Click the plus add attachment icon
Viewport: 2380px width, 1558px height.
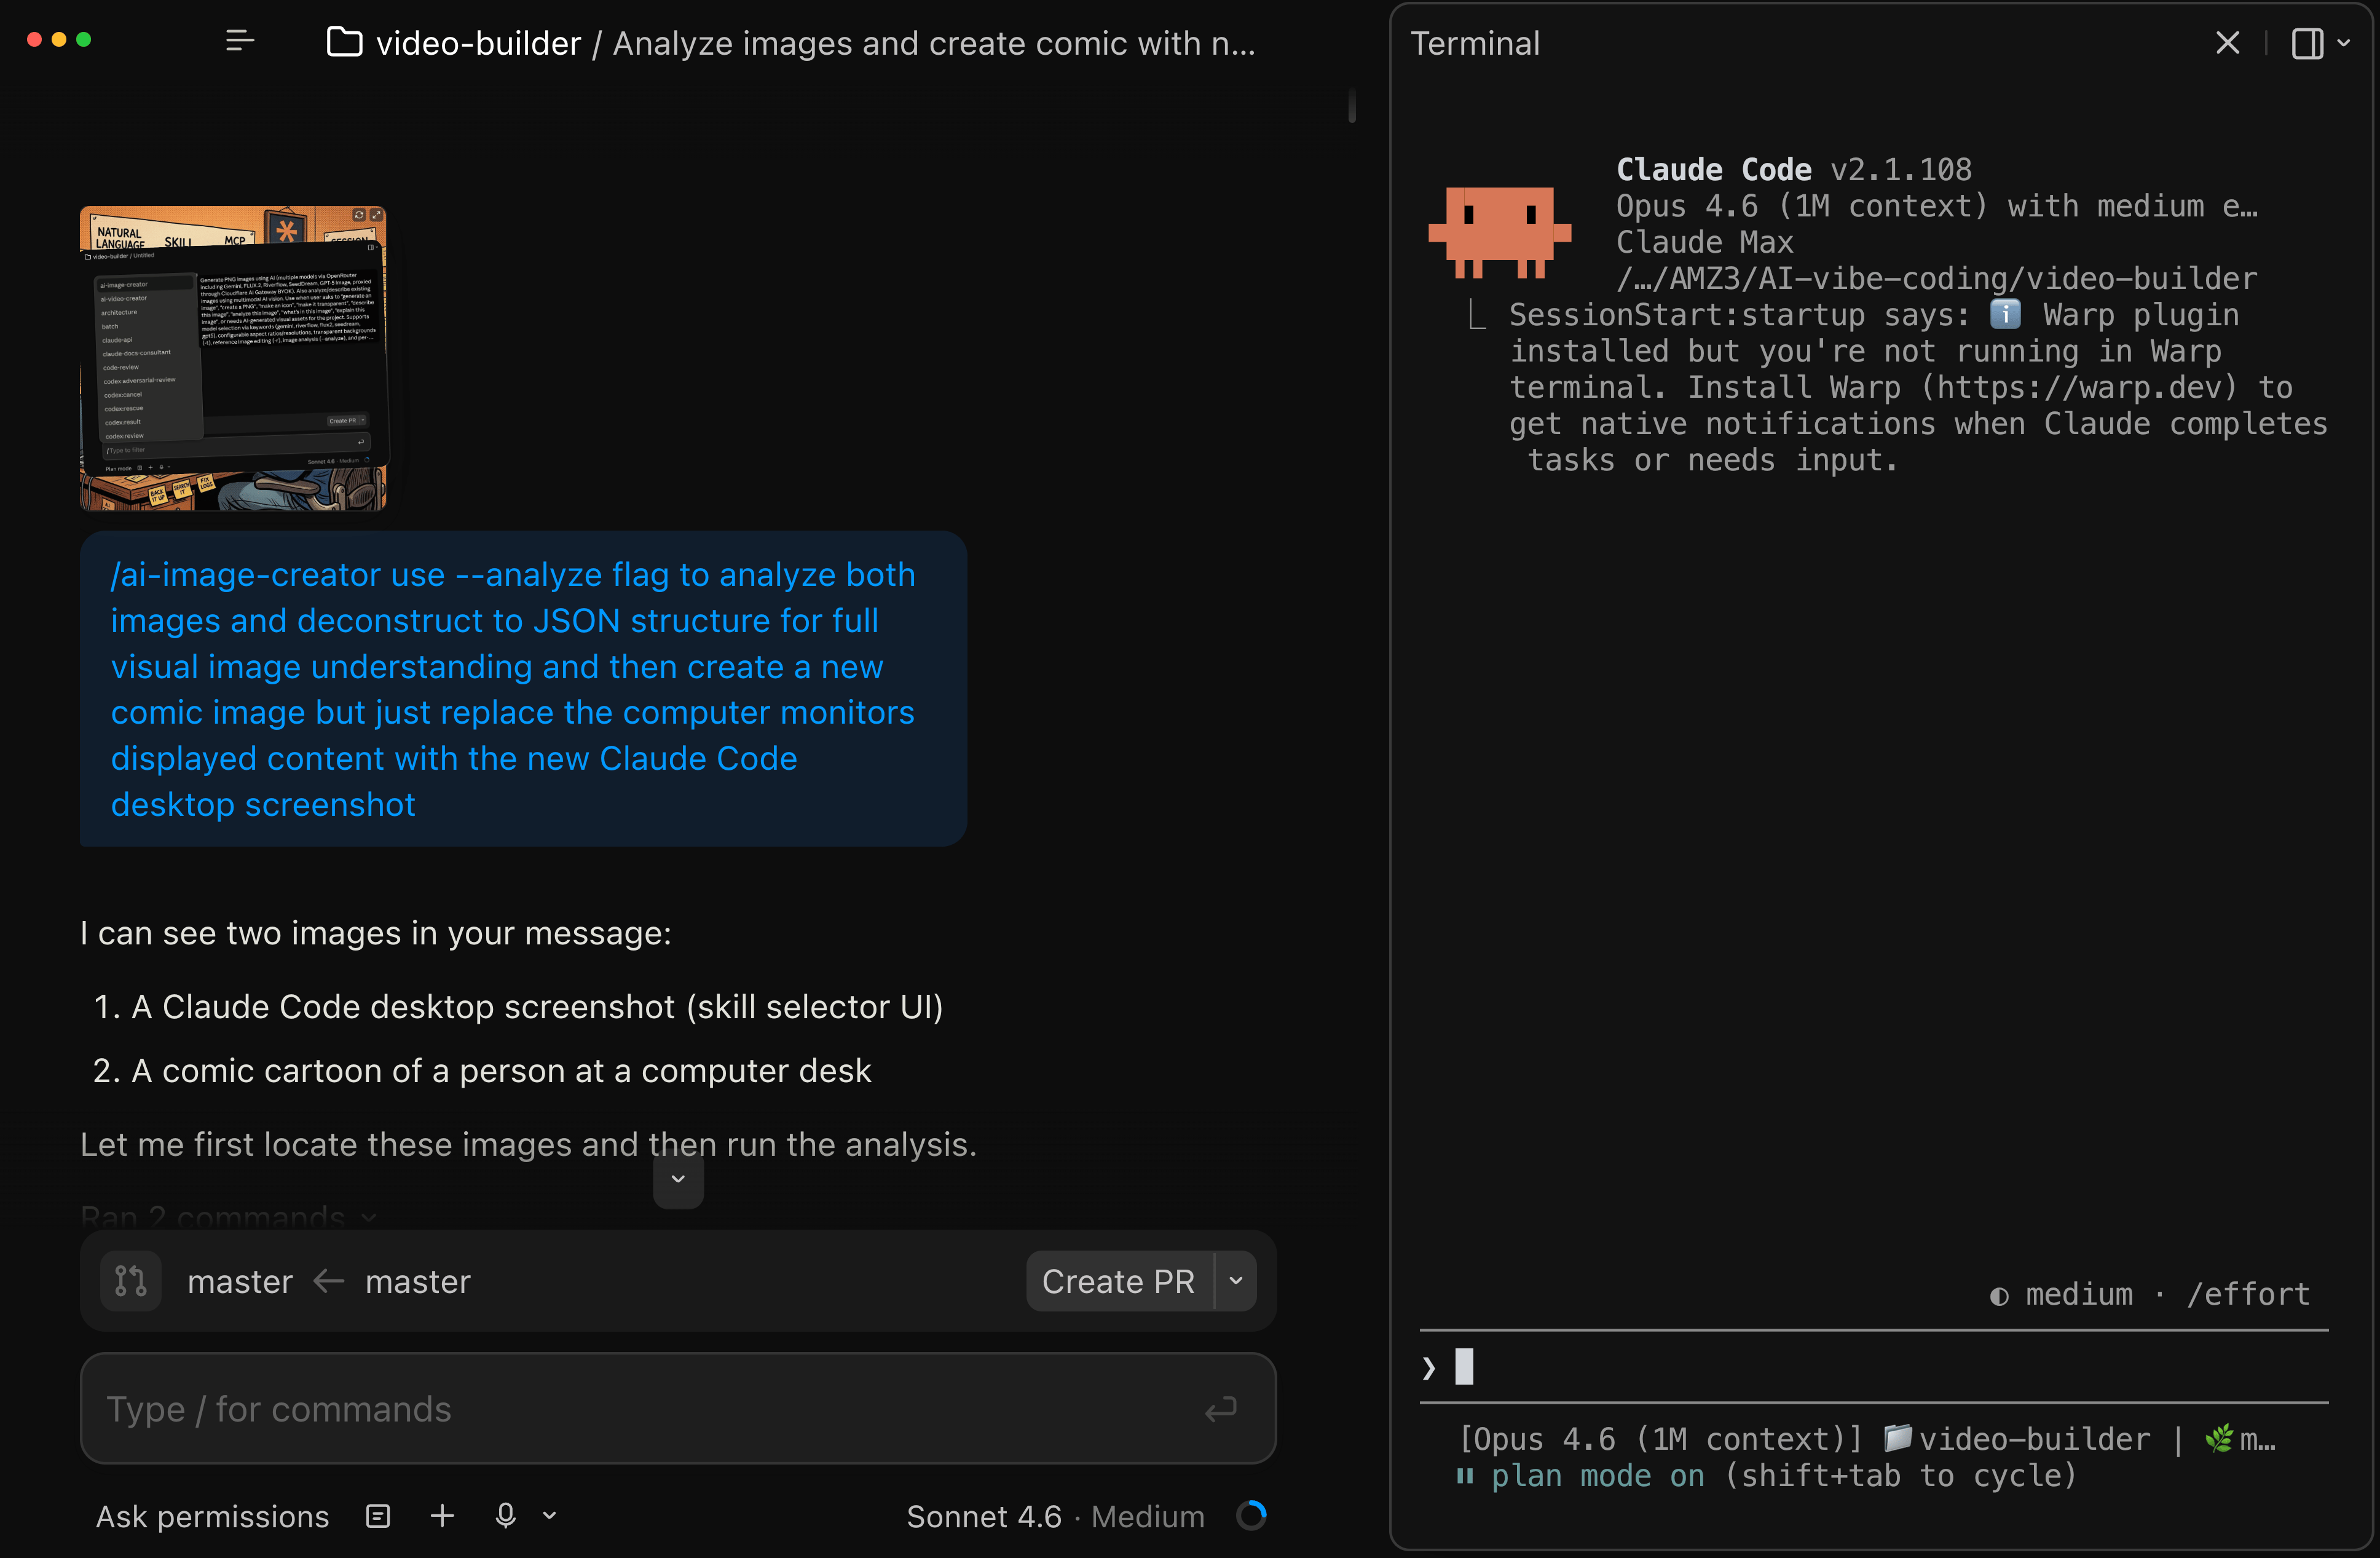tap(442, 1516)
